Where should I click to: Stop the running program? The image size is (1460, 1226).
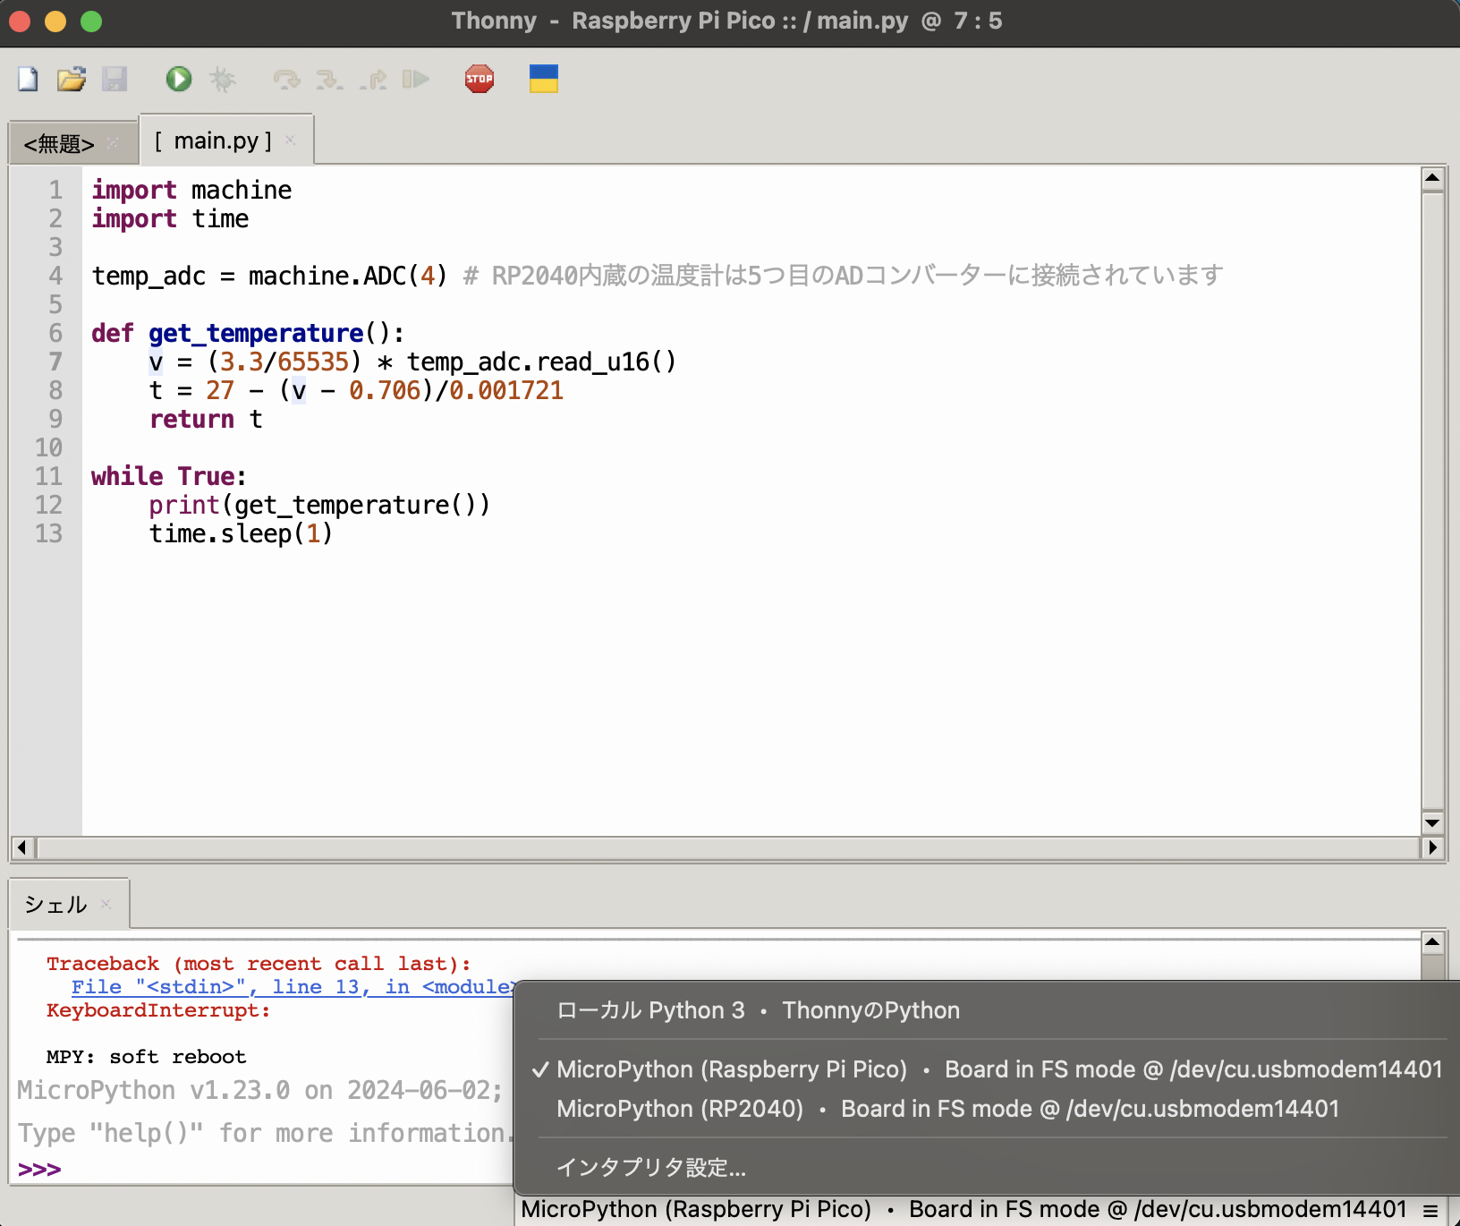click(x=480, y=79)
